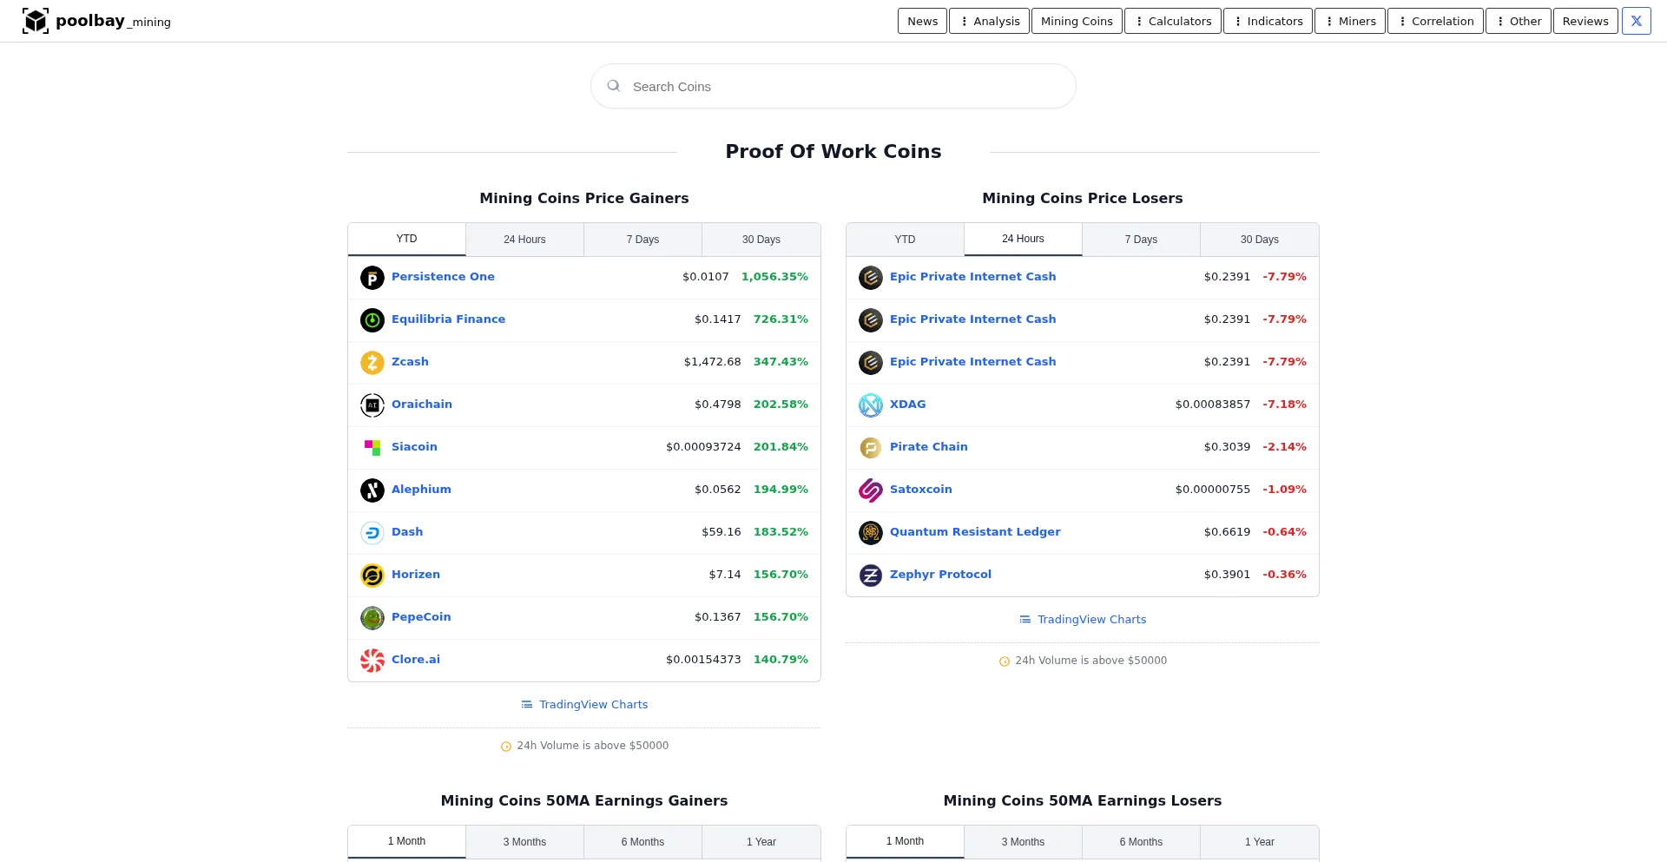This screenshot has width=1667, height=862.
Task: Click the PepeCoin frog icon
Action: tap(372, 618)
